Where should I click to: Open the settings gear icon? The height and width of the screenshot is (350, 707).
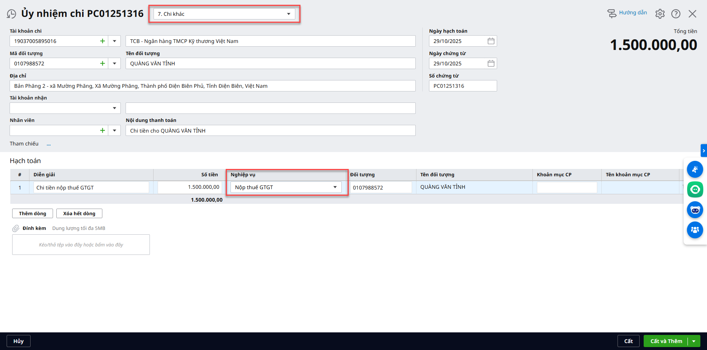[x=660, y=14]
